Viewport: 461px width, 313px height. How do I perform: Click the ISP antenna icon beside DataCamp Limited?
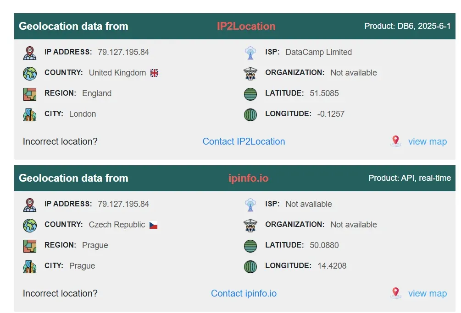pos(250,53)
